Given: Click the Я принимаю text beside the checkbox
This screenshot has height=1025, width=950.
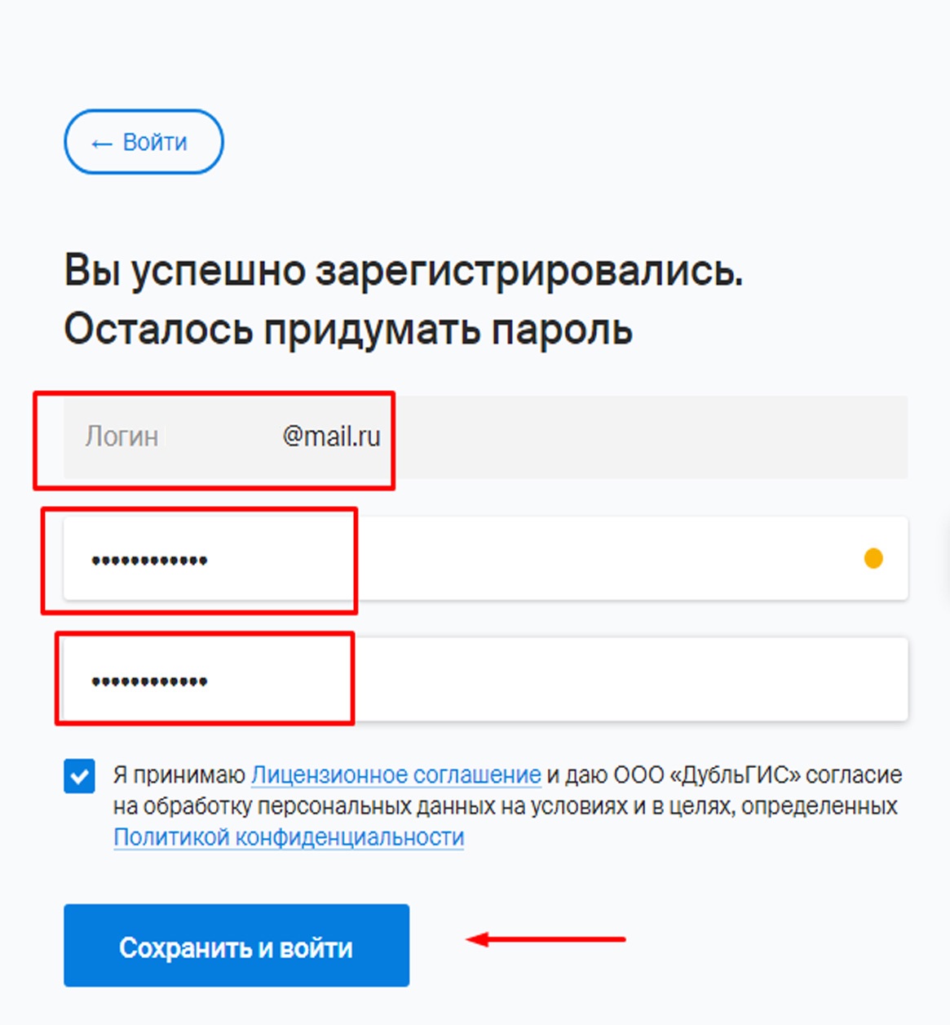Looking at the screenshot, I should (179, 774).
